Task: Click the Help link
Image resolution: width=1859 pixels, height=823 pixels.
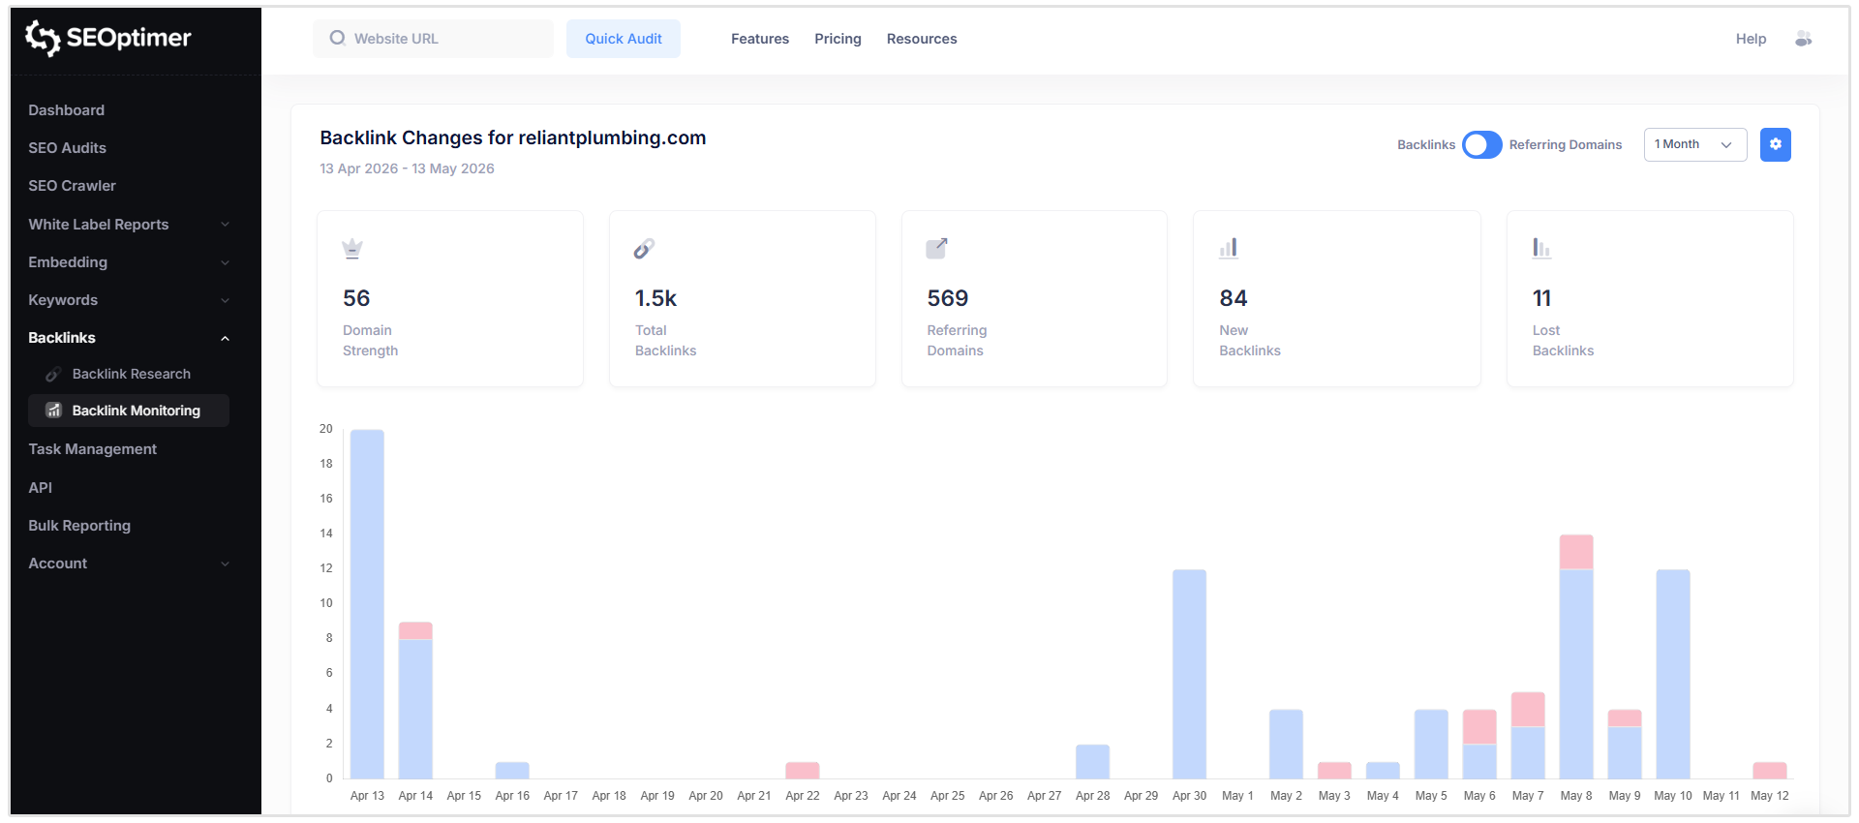Action: [x=1751, y=39]
